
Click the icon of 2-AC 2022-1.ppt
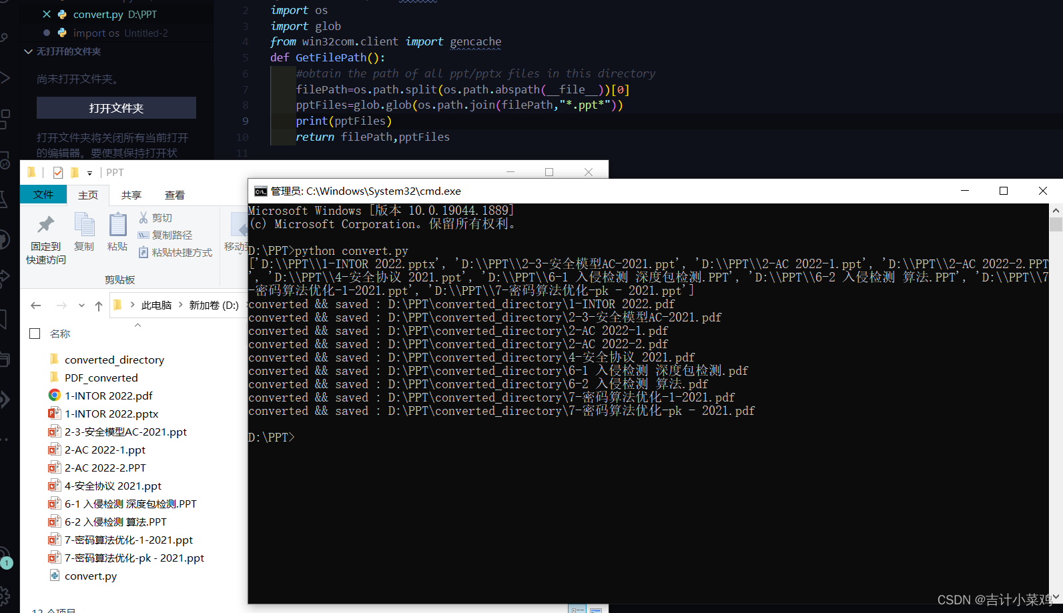[x=55, y=449]
